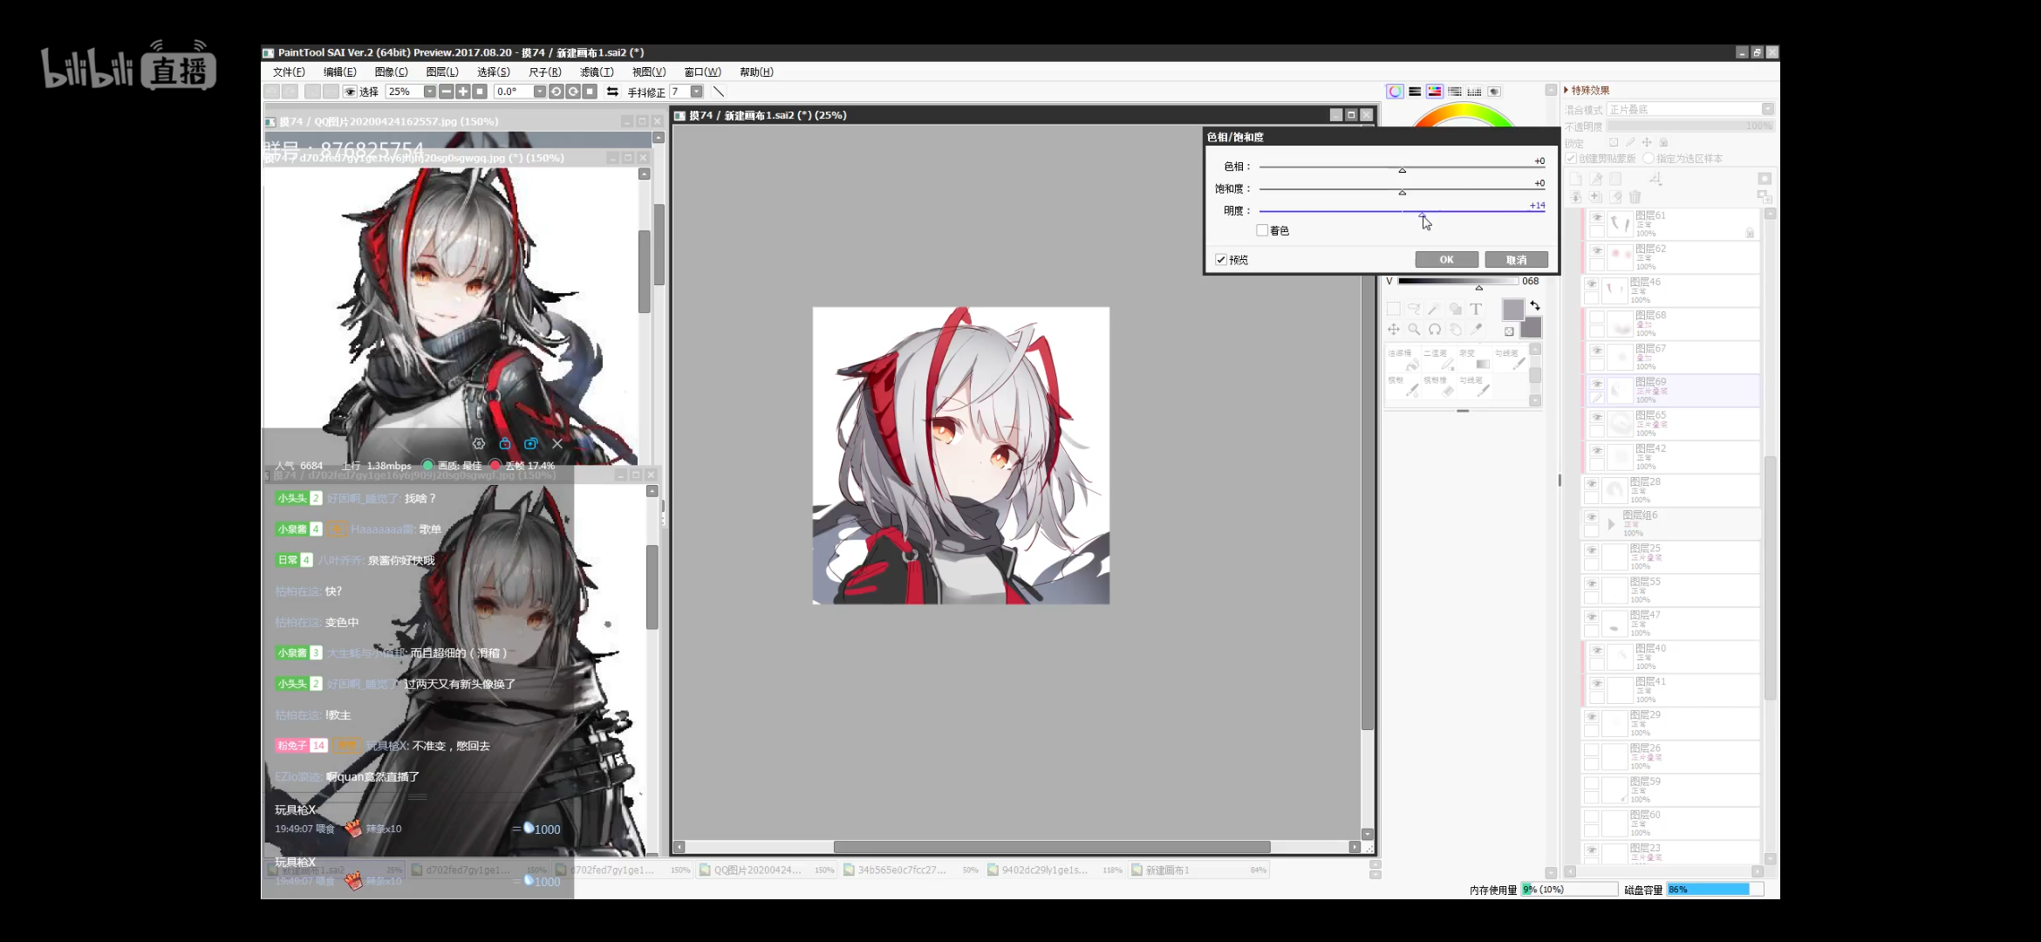Click the foreground color swatch

(x=1512, y=309)
